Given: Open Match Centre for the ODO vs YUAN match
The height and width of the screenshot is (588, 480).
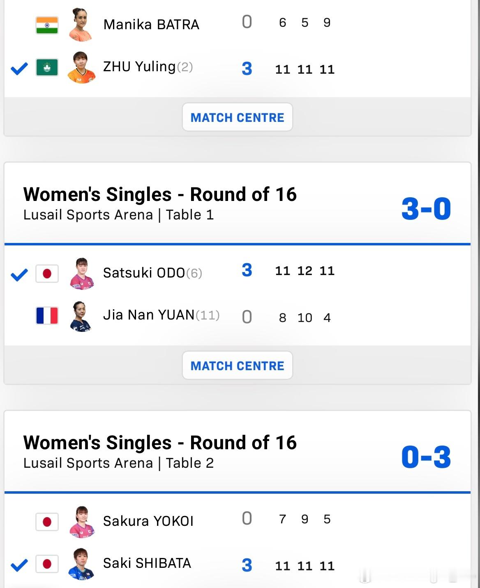Looking at the screenshot, I should [237, 366].
